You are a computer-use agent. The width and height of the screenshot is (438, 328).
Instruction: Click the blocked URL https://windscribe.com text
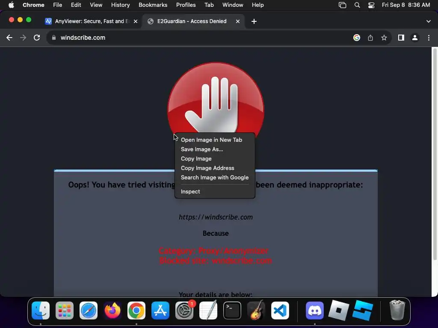pyautogui.click(x=216, y=217)
